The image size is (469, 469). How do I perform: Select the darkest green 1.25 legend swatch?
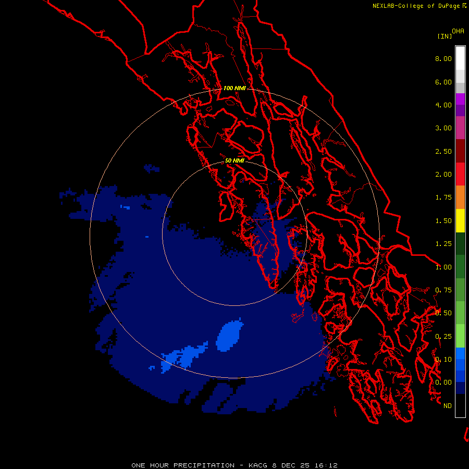pyautogui.click(x=460, y=243)
